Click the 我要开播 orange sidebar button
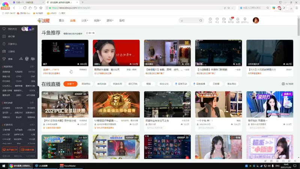 coord(27,149)
